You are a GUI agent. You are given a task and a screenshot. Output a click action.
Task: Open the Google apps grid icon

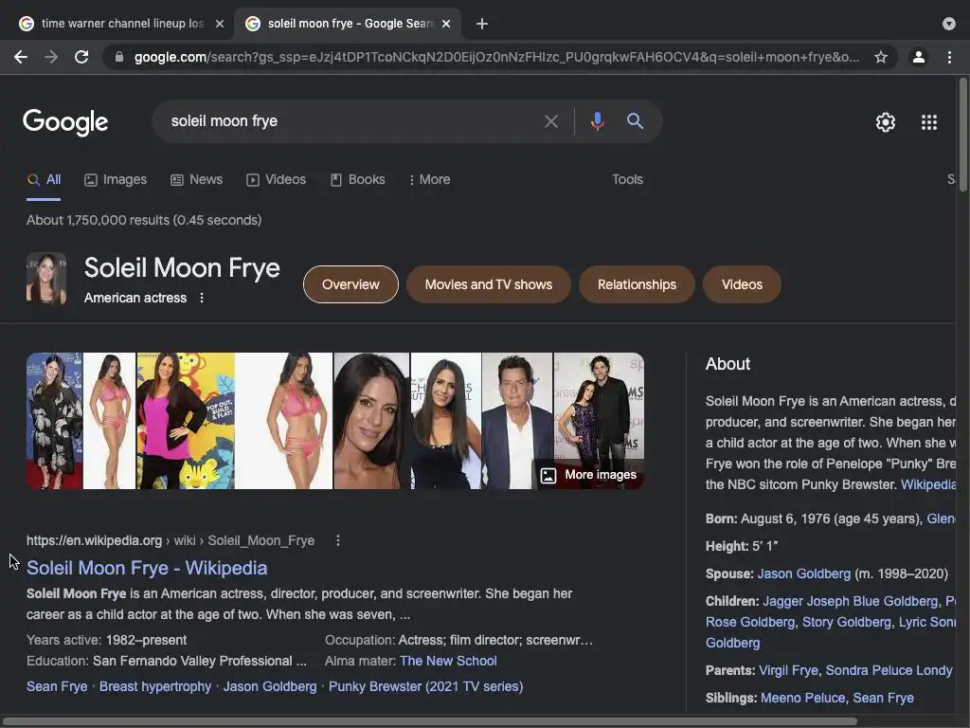(929, 122)
